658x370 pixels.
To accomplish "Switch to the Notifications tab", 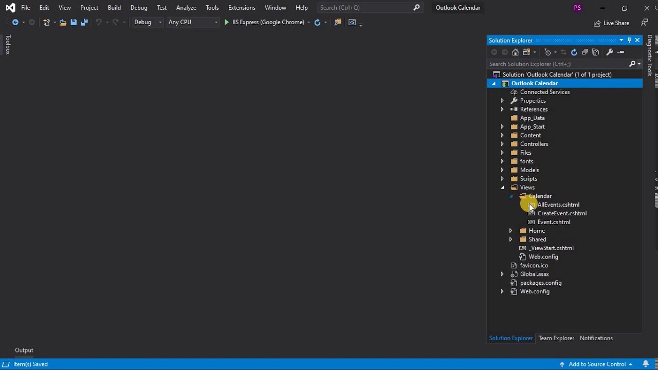I will [x=596, y=338].
